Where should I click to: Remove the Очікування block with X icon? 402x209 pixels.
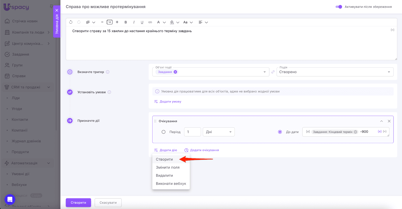(x=389, y=121)
